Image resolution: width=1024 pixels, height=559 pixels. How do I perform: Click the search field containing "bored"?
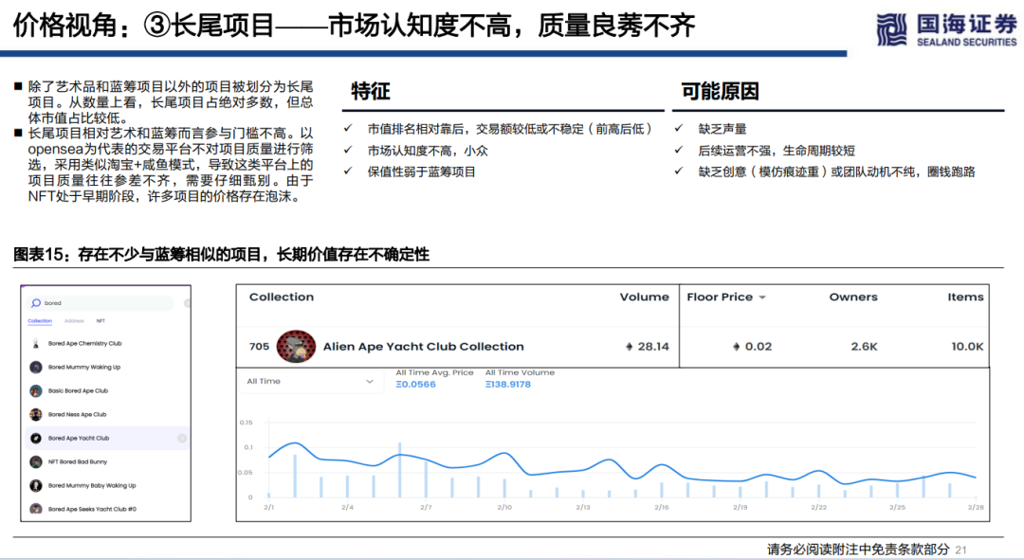coord(104,303)
